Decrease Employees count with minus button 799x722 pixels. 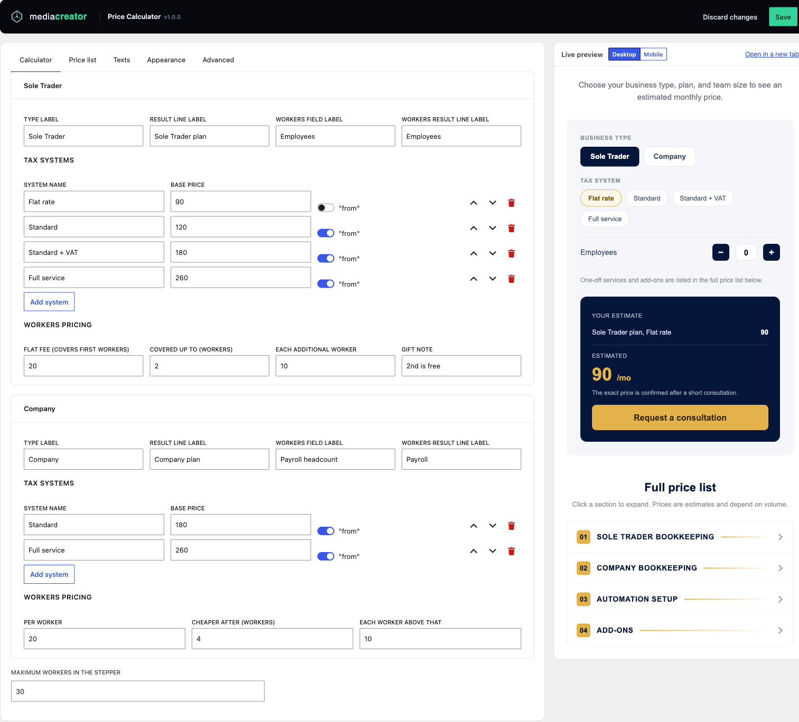click(x=720, y=252)
